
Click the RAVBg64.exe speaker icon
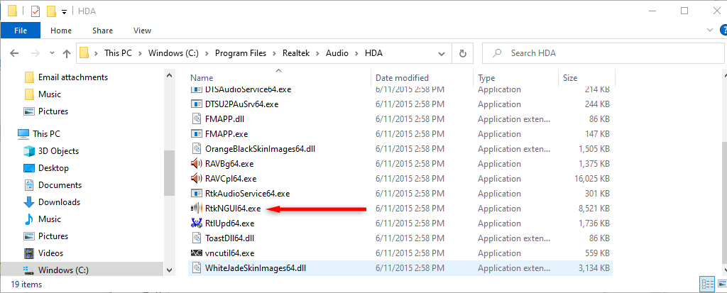coord(197,164)
